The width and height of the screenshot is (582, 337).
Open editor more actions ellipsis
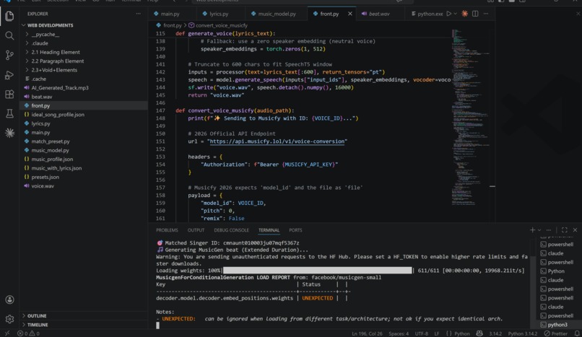[486, 14]
